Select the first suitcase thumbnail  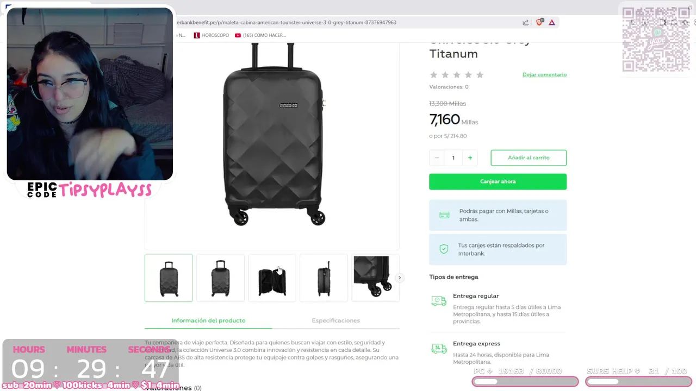coord(169,278)
